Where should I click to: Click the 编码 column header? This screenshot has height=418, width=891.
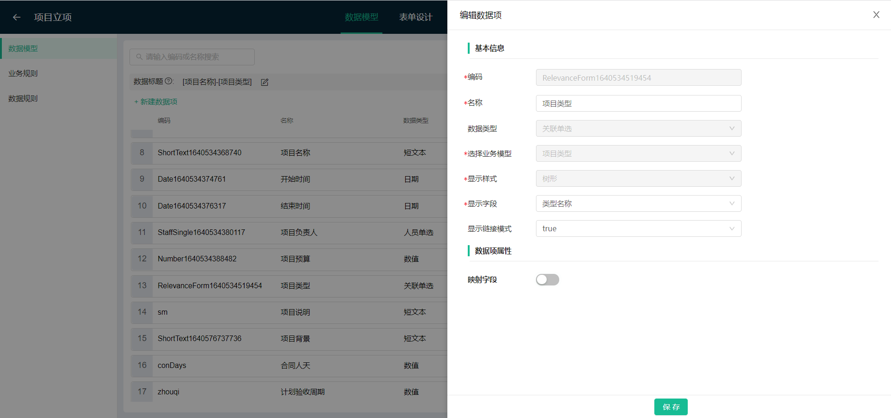pos(164,120)
